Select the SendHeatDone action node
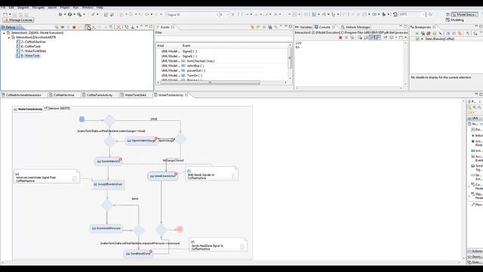The width and height of the screenshot is (483, 272). 138,254
